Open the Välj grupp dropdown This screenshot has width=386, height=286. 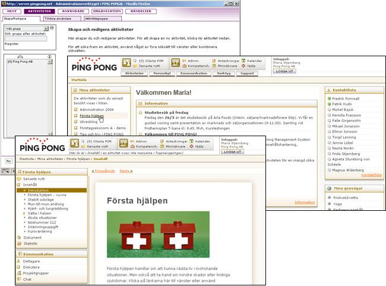(26, 29)
